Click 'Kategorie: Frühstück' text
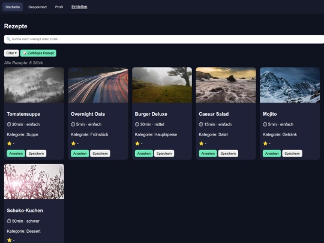 tap(89, 134)
